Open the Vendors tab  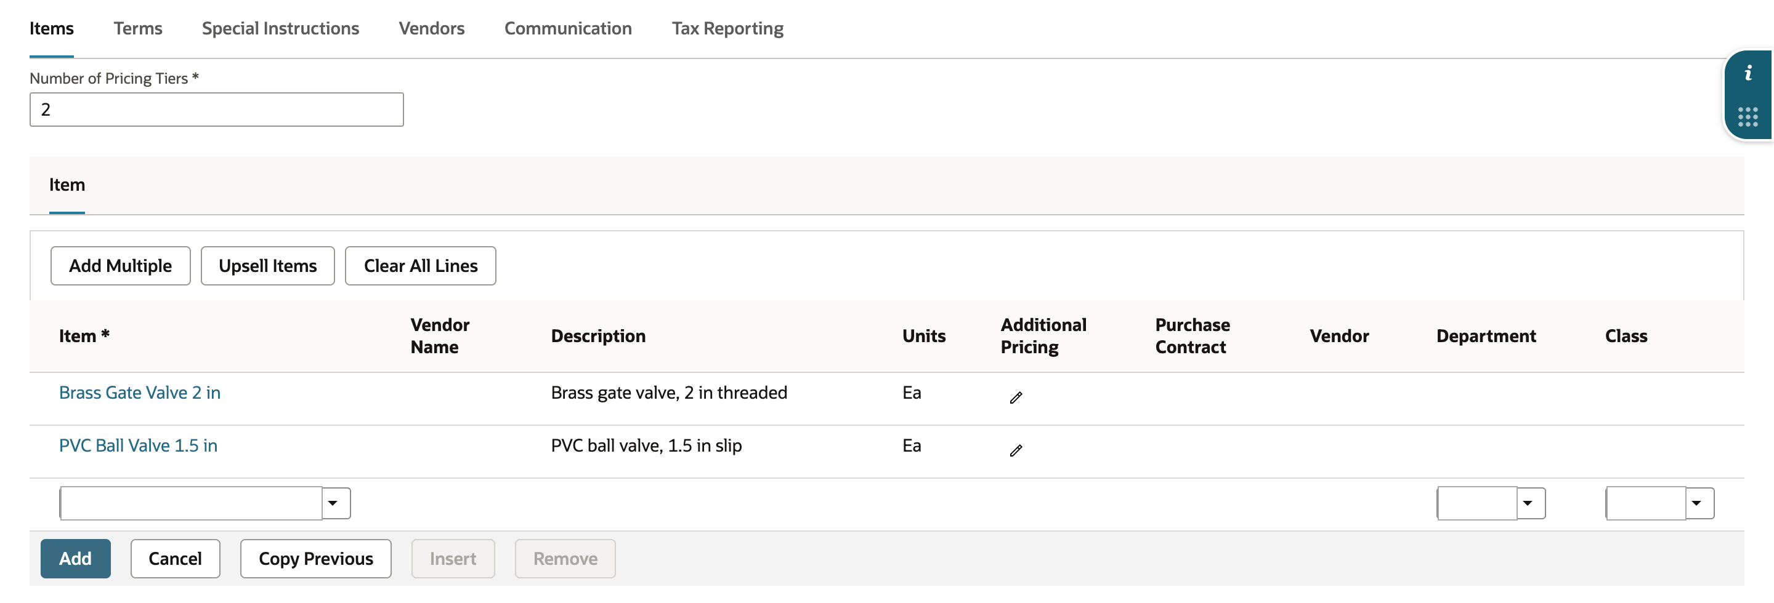432,28
